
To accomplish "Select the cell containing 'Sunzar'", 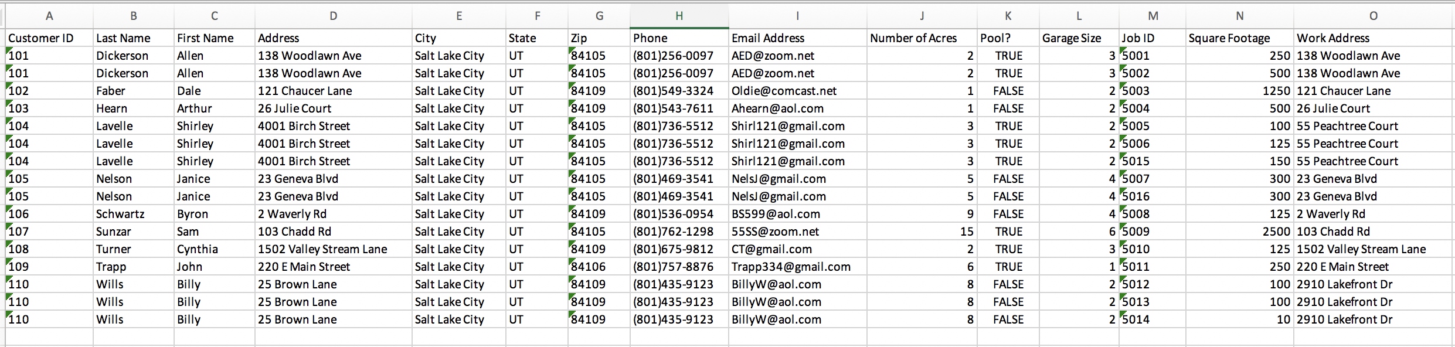I will pos(134,232).
